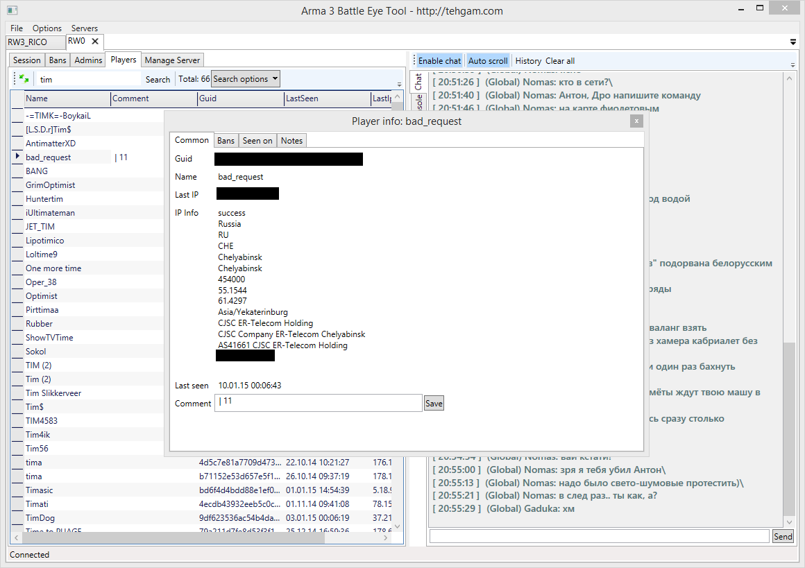Open the Bans tab in Player info
This screenshot has height=568, width=805.
[226, 141]
